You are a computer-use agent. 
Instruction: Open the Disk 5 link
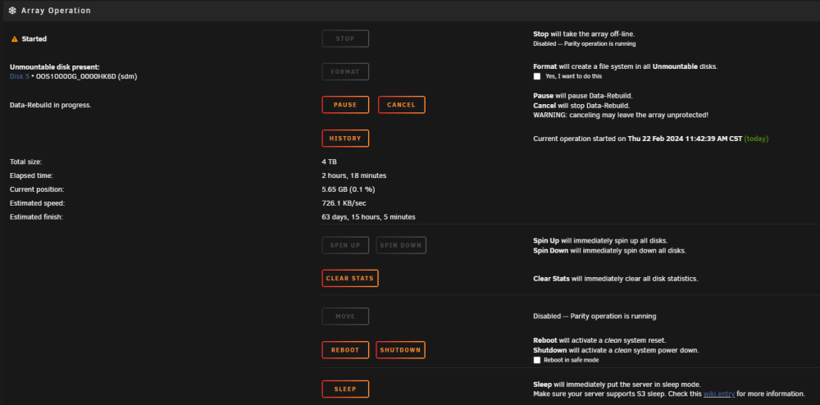20,76
